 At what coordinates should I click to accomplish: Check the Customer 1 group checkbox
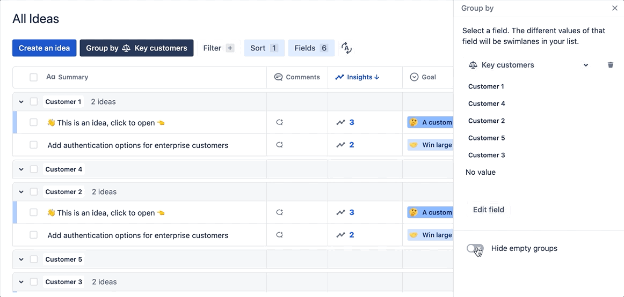[33, 102]
